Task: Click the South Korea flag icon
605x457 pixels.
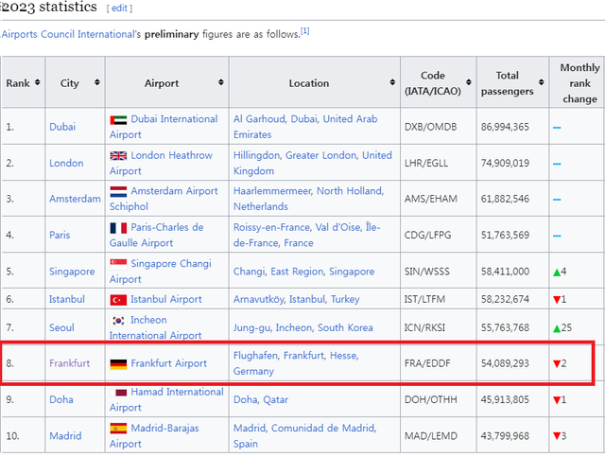Action: click(x=118, y=320)
